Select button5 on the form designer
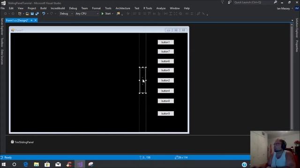Image resolution: width=300 pixels, height=168 pixels. (x=165, y=70)
